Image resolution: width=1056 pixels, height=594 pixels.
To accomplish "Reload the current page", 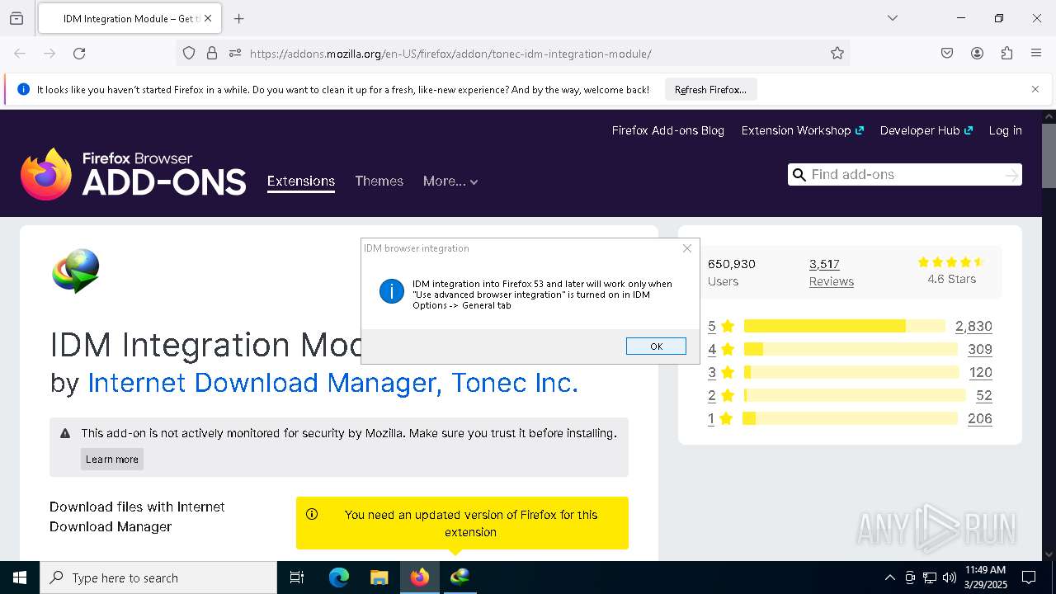I will [x=79, y=54].
